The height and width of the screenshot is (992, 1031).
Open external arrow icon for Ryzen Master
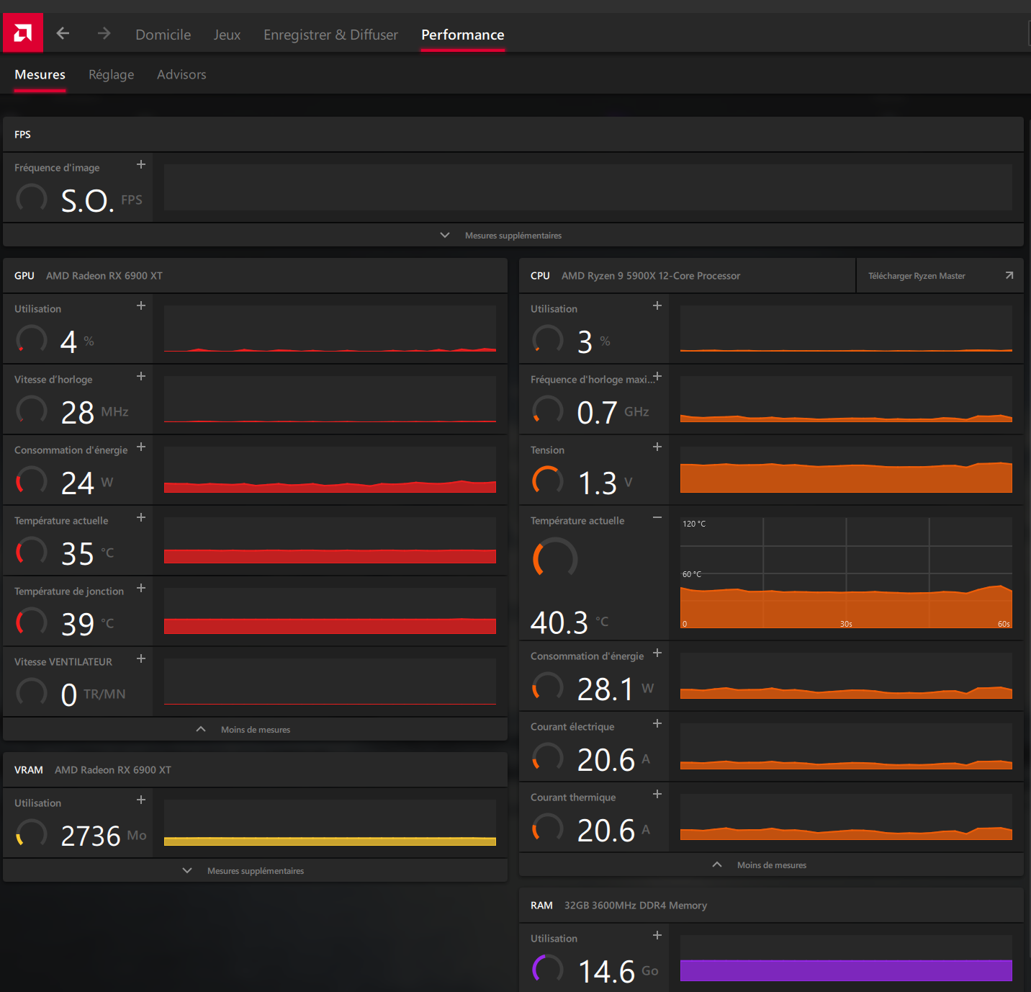(x=1009, y=275)
